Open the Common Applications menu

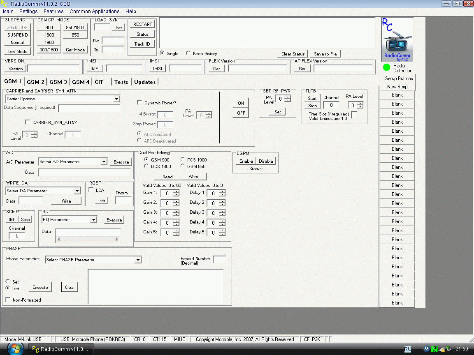coord(95,12)
